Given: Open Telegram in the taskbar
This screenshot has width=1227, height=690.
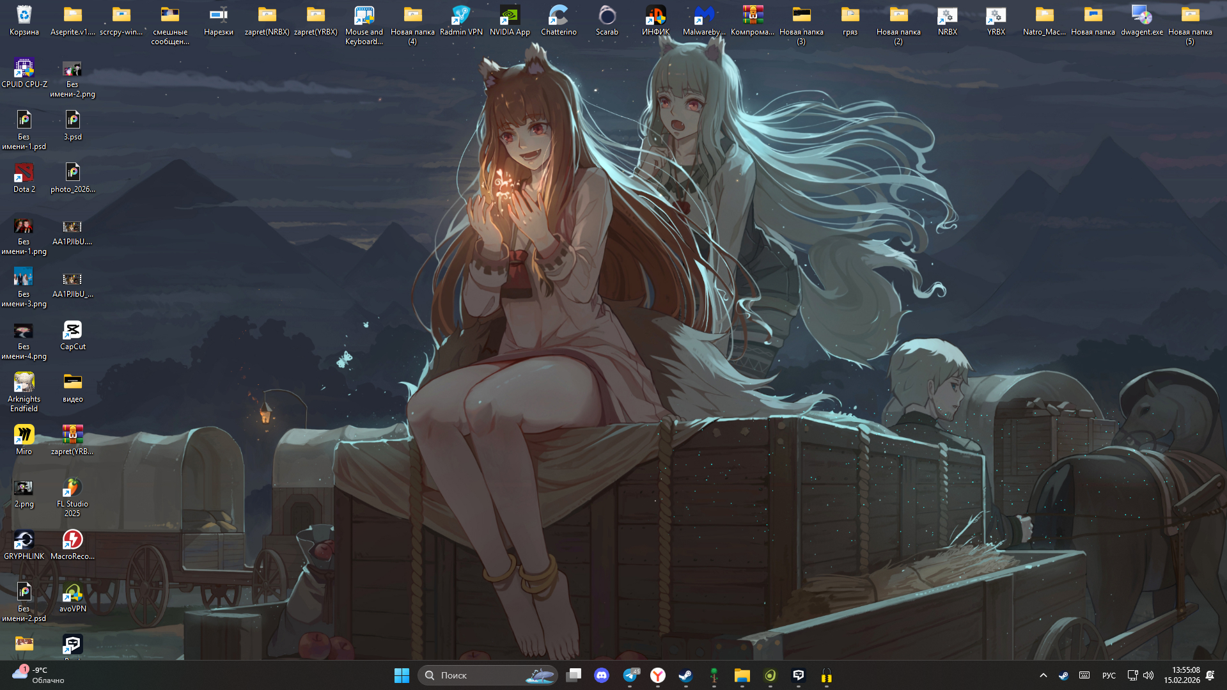Looking at the screenshot, I should coord(630,675).
